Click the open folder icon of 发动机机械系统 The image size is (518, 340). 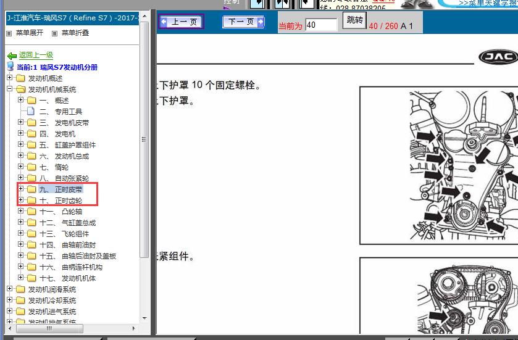coord(20,89)
